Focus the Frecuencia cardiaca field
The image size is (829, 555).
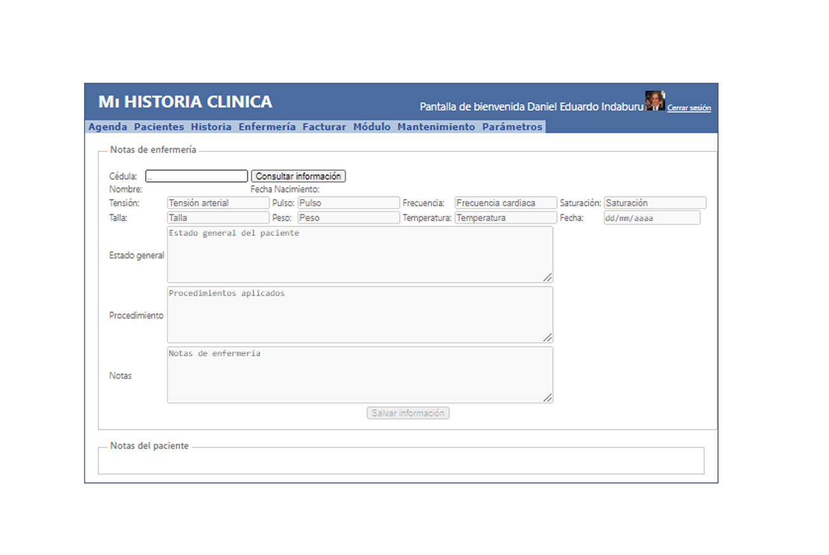click(506, 203)
